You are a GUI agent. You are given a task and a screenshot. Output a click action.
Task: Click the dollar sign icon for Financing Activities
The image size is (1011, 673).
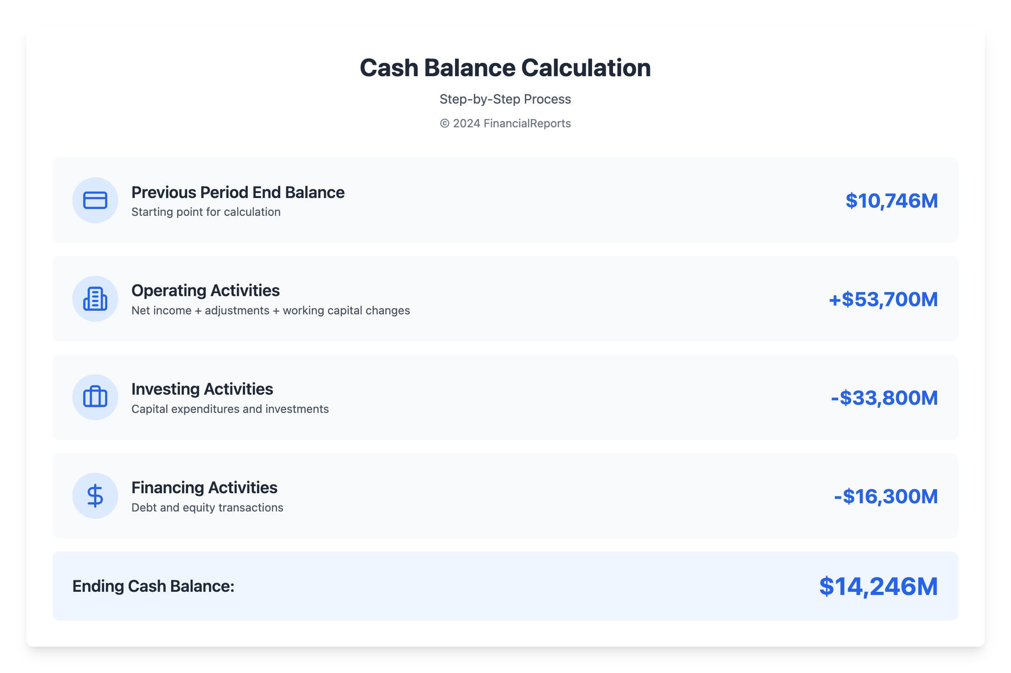point(95,496)
